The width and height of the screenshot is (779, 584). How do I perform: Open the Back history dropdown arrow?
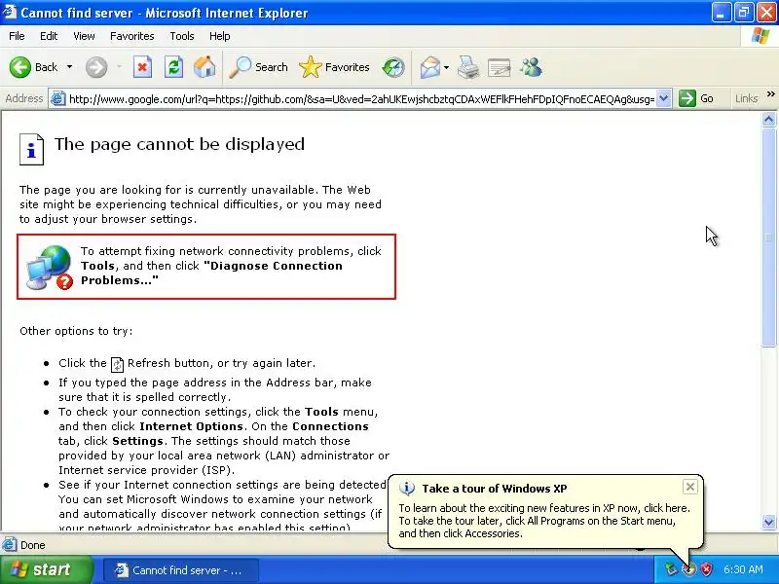pyautogui.click(x=69, y=67)
